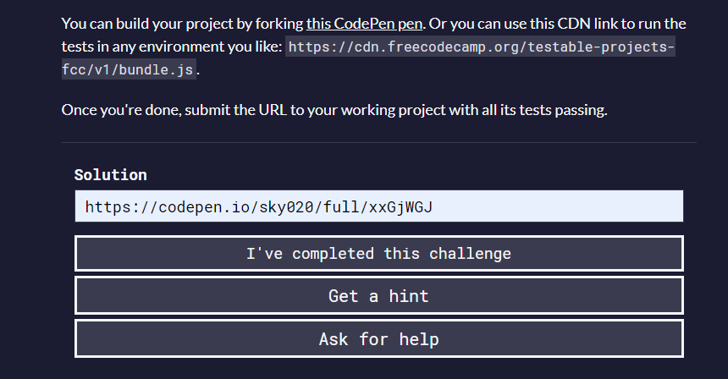The image size is (728, 379).
Task: Click the "Solution" field label
Action: click(x=110, y=175)
